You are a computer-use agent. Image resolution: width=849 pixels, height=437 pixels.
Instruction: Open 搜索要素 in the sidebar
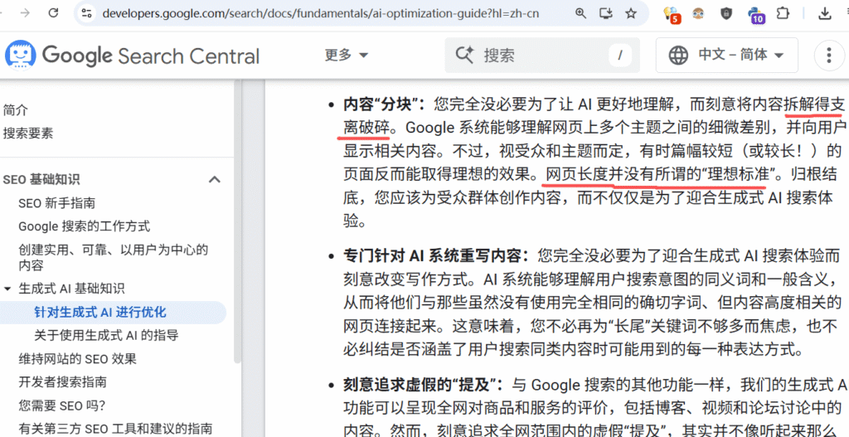(x=28, y=134)
